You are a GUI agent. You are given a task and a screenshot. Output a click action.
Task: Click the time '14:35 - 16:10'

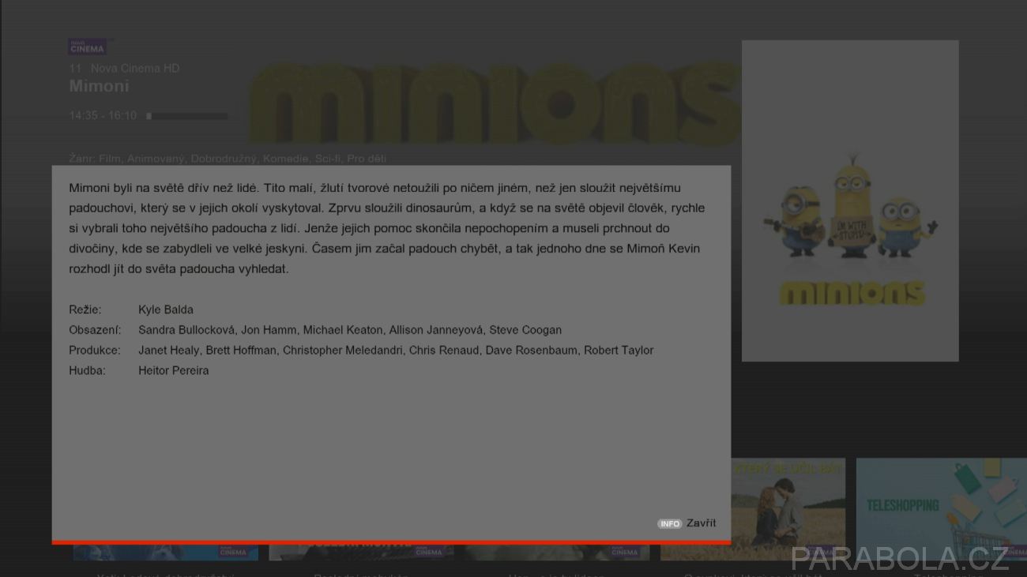[103, 116]
